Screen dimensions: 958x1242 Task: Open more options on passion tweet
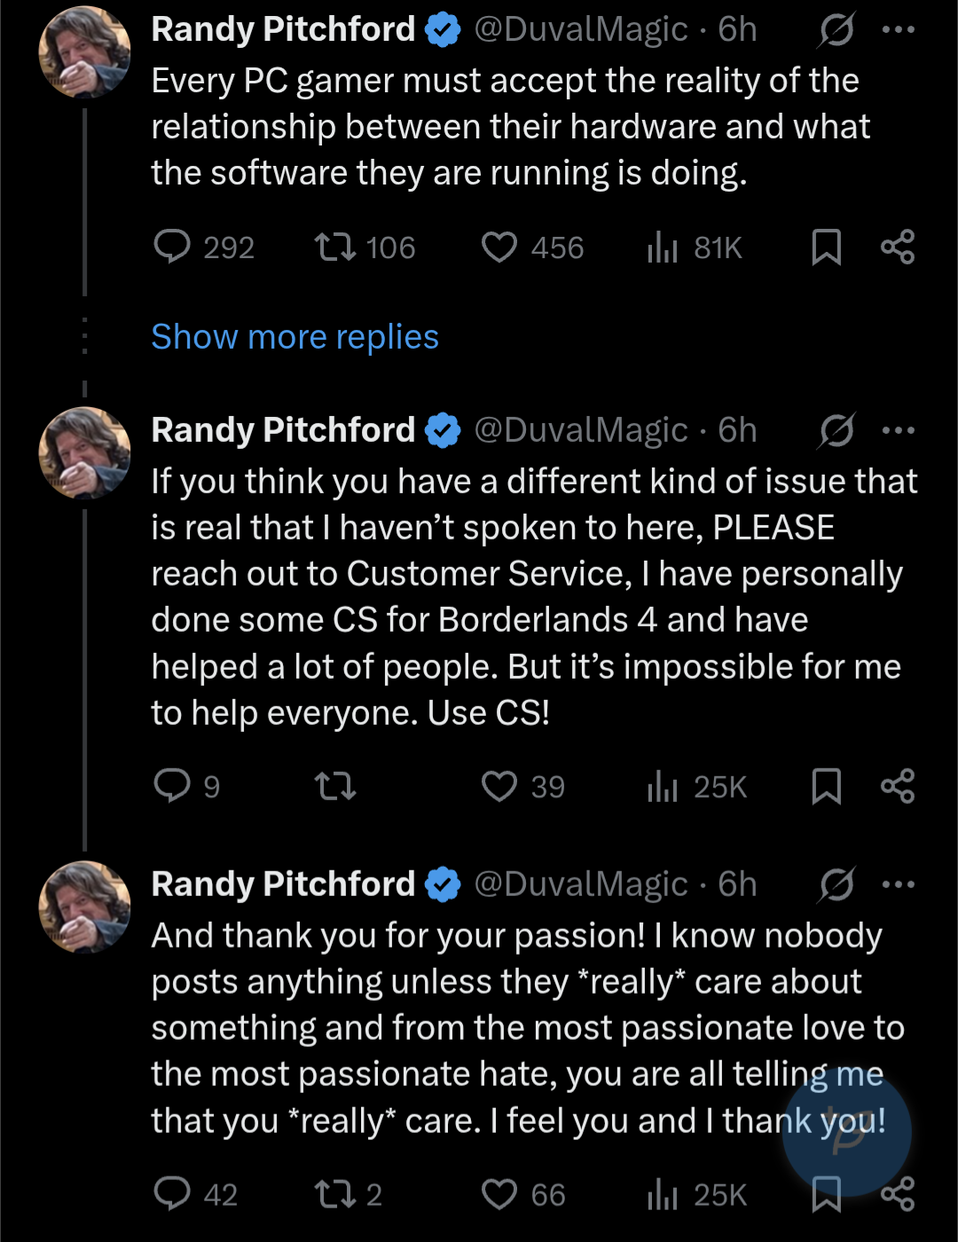898,884
